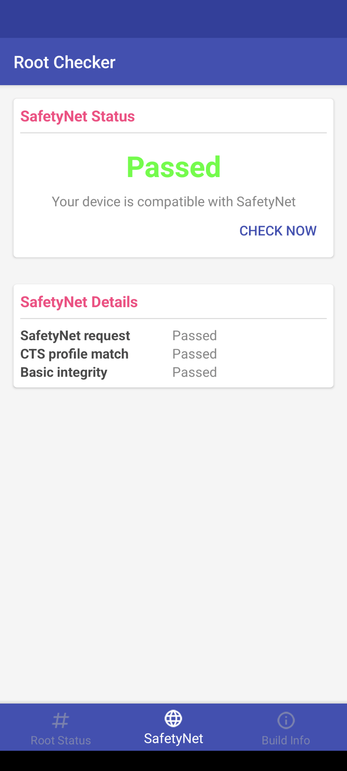Select the SafetyNet request label
This screenshot has height=771, width=347.
75,336
